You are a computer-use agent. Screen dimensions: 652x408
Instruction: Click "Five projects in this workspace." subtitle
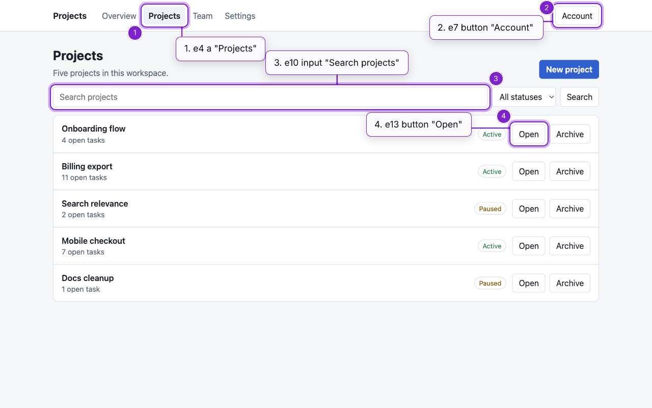pyautogui.click(x=111, y=73)
